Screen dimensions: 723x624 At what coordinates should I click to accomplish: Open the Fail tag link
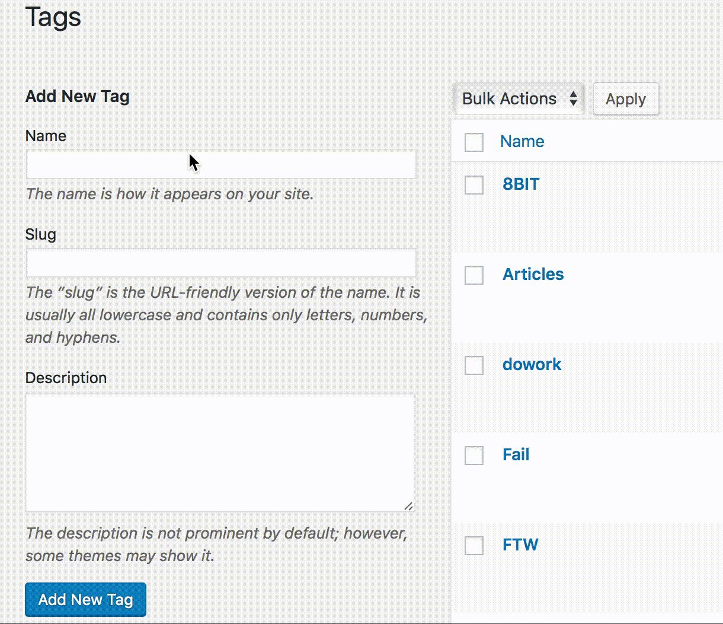(516, 454)
